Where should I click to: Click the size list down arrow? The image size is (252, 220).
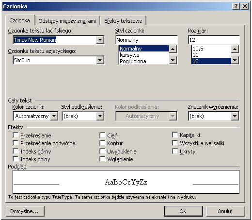click(x=235, y=60)
